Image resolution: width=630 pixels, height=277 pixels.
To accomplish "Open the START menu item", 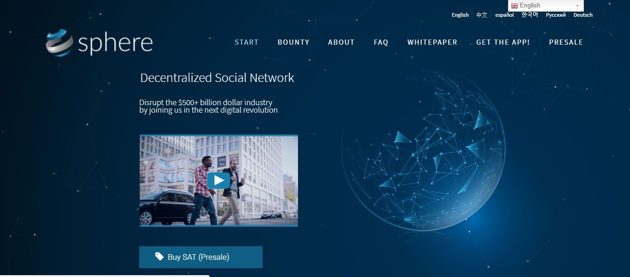I will pyautogui.click(x=246, y=42).
